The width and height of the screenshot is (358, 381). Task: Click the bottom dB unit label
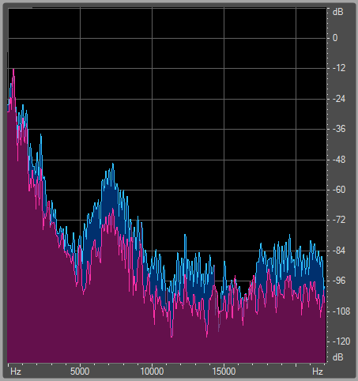coord(338,357)
